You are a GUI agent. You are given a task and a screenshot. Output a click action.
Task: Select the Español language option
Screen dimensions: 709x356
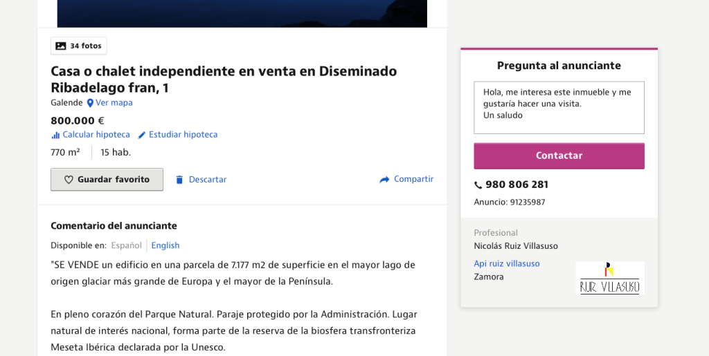pyautogui.click(x=126, y=245)
